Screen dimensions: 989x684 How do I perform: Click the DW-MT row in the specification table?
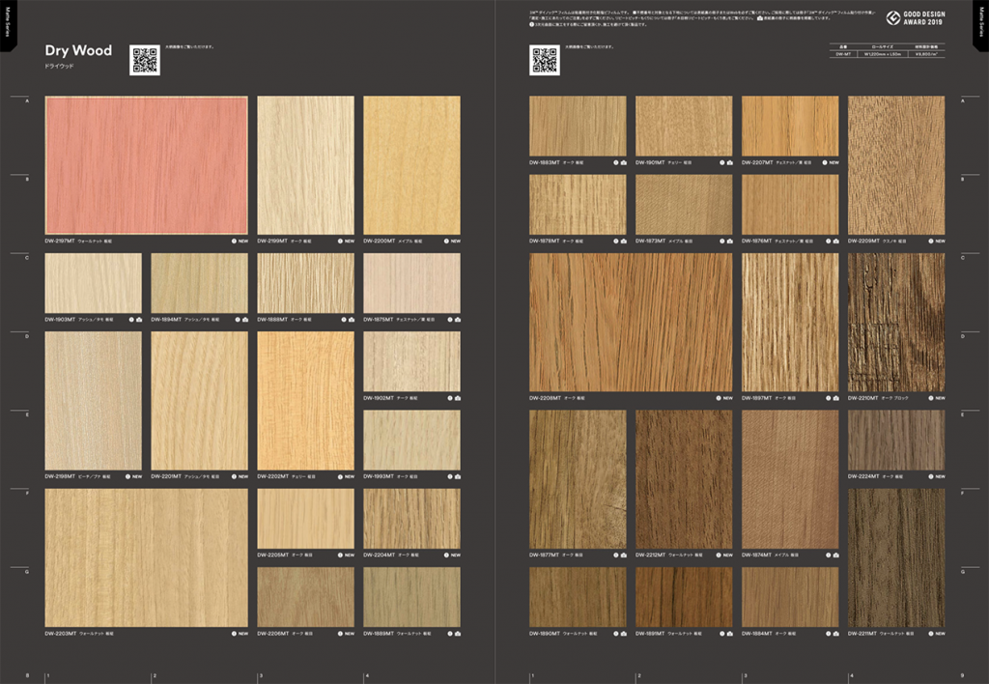click(x=888, y=54)
